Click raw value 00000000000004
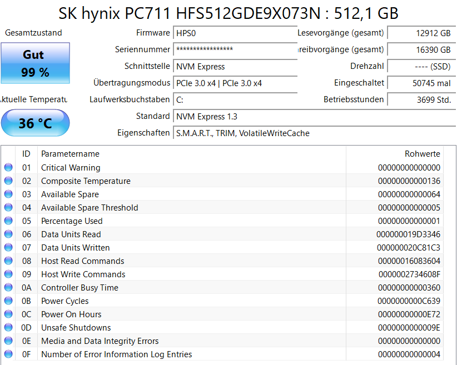This screenshot has width=457, height=365. point(409,354)
